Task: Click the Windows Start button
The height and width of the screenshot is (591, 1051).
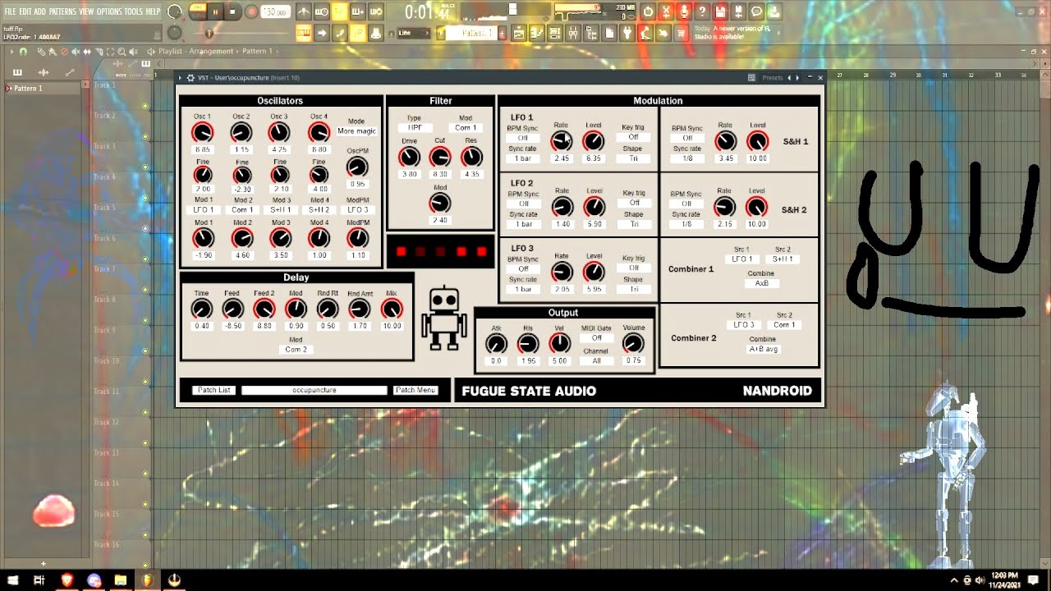Action: tap(12, 580)
